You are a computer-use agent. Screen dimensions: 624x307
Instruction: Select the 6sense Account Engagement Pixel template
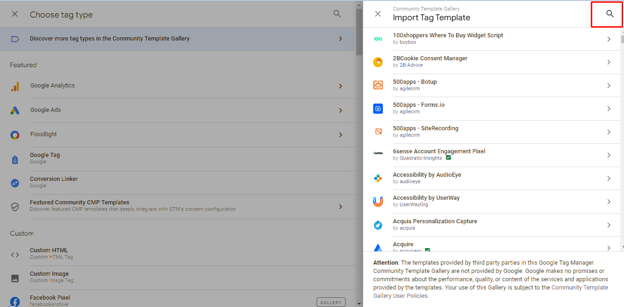coord(491,155)
